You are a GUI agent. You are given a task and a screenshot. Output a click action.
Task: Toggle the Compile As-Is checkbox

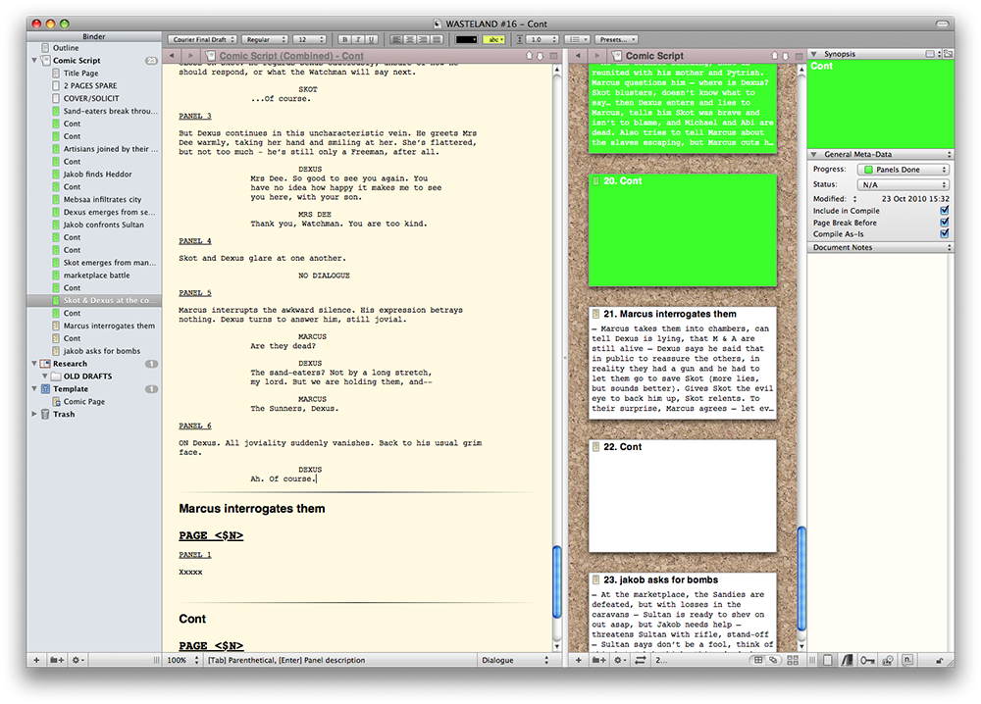point(944,234)
